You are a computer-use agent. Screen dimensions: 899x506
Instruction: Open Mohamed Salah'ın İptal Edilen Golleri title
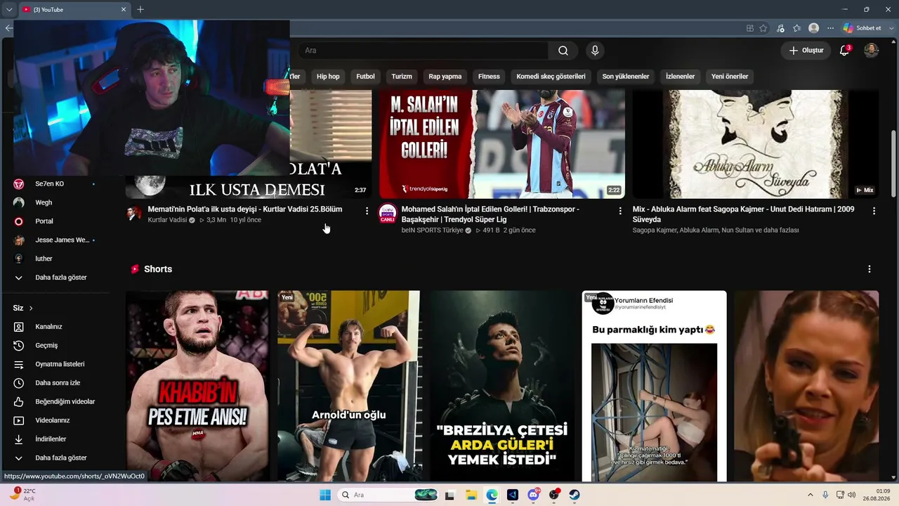(490, 214)
